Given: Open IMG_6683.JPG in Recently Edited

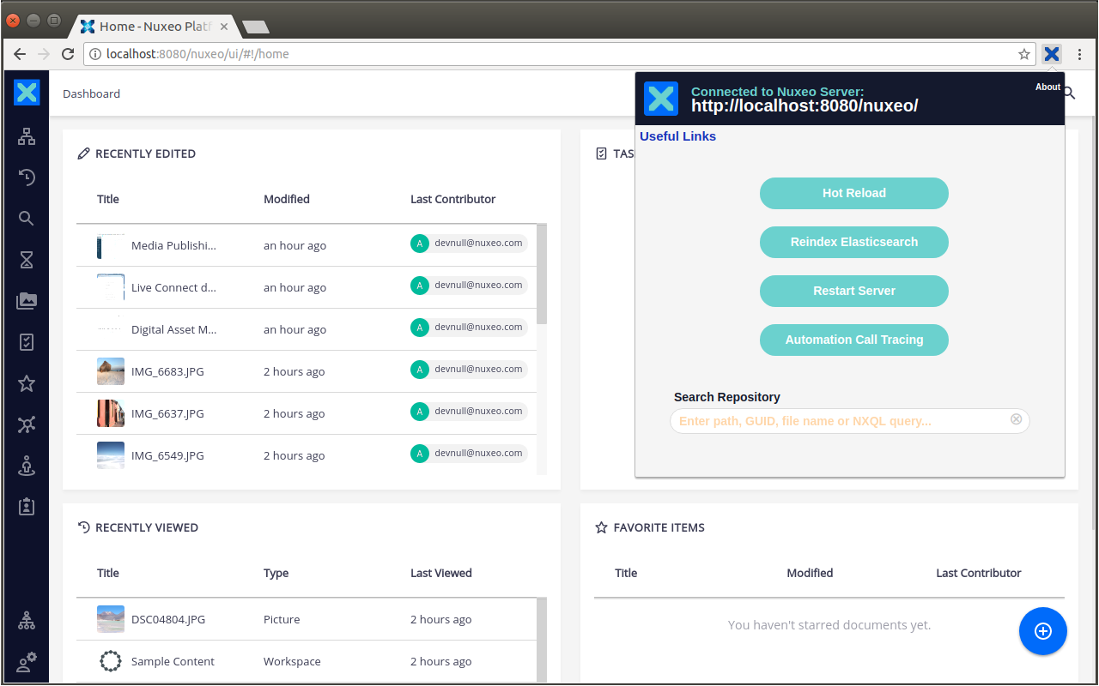Looking at the screenshot, I should click(x=307, y=371).
